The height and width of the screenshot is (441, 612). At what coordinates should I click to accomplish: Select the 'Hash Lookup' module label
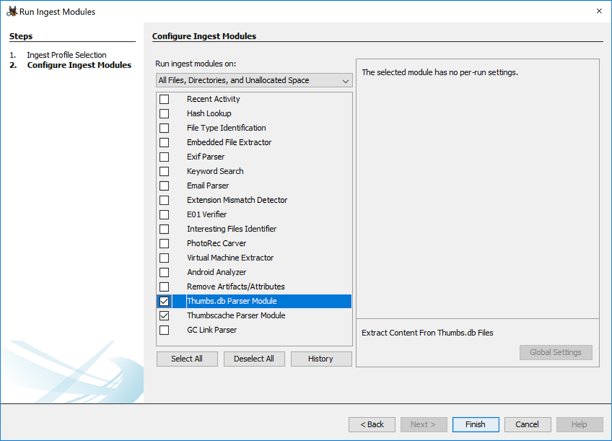[x=209, y=113]
